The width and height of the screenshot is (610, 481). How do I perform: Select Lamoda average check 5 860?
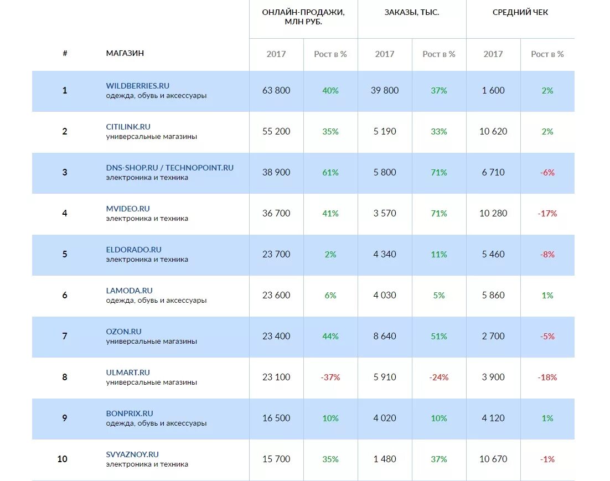[493, 295]
